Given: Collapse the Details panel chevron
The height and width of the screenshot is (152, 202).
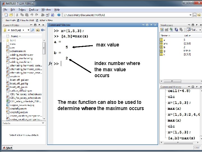Looking at the screenshot, I should [43, 123].
